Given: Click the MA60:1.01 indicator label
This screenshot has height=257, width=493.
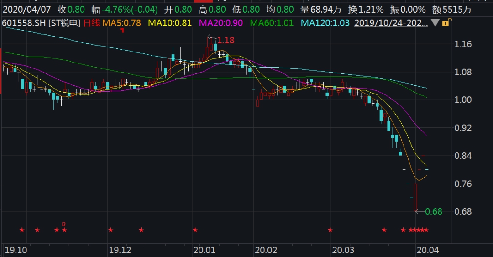Looking at the screenshot, I should pos(272,23).
